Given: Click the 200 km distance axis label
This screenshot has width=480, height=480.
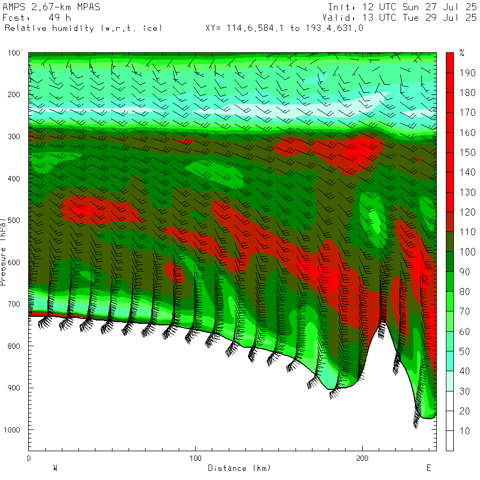Looking at the screenshot, I should [363, 458].
